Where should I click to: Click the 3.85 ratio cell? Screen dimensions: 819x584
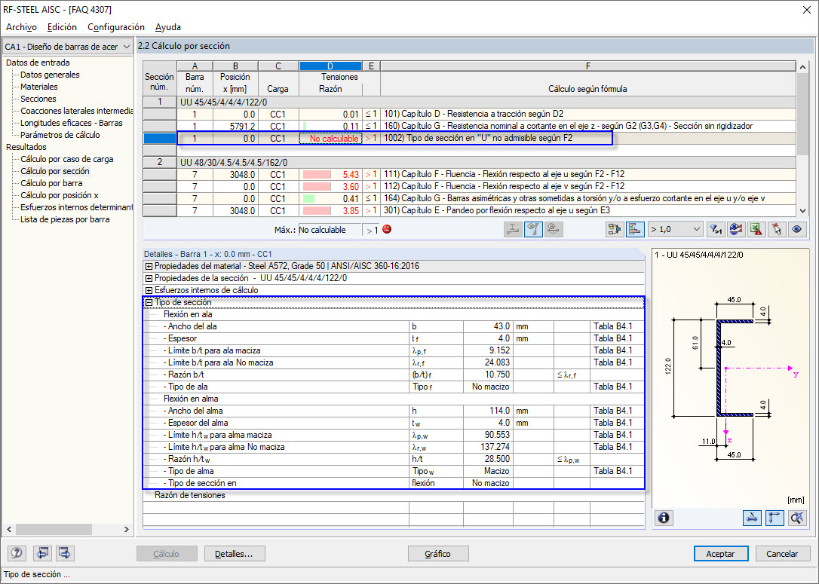(330, 210)
